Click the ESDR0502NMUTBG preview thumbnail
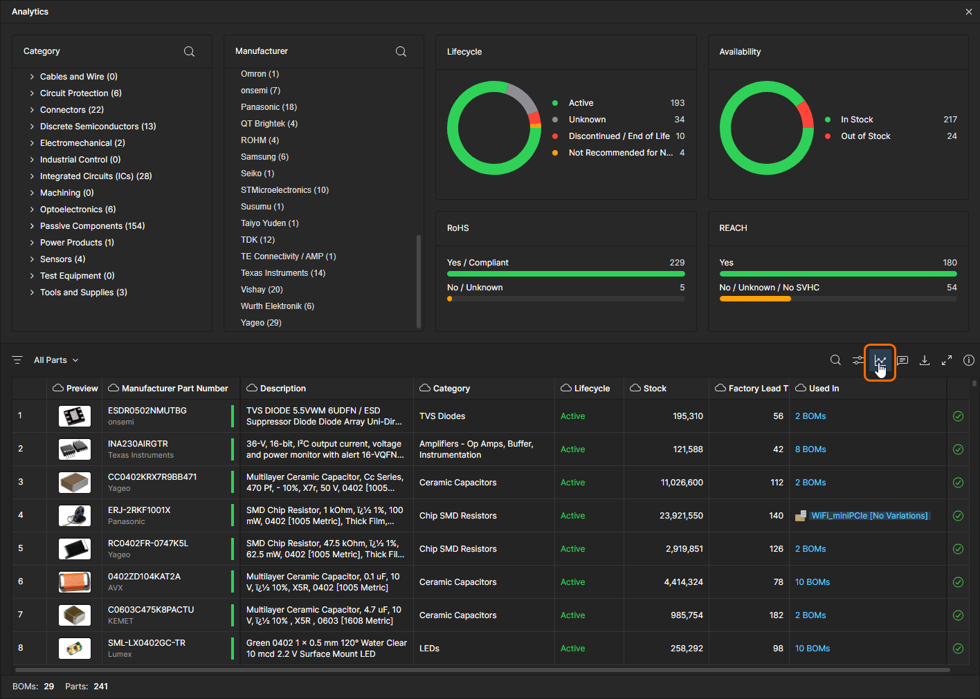Screen dimensions: 980x699 click(x=75, y=416)
